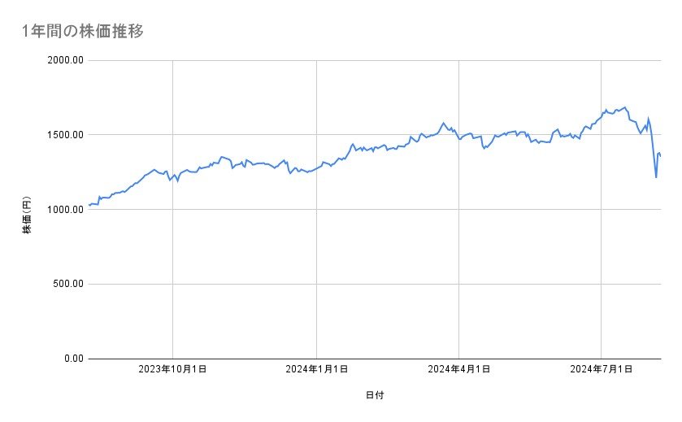This screenshot has width=682, height=422.
Task: Click the local price peak just before April 2024
Action: point(444,123)
